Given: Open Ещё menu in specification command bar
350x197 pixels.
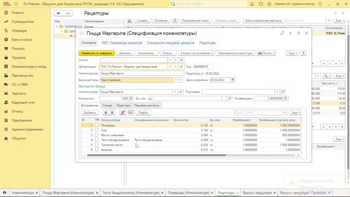Looking at the screenshot, I should point(292,53).
